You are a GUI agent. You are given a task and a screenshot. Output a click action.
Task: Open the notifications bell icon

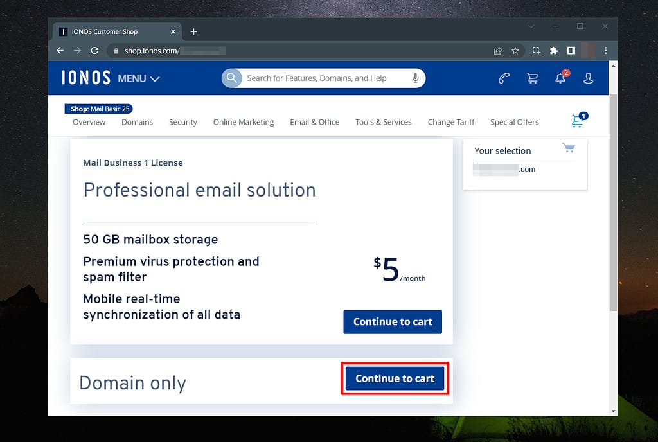561,78
